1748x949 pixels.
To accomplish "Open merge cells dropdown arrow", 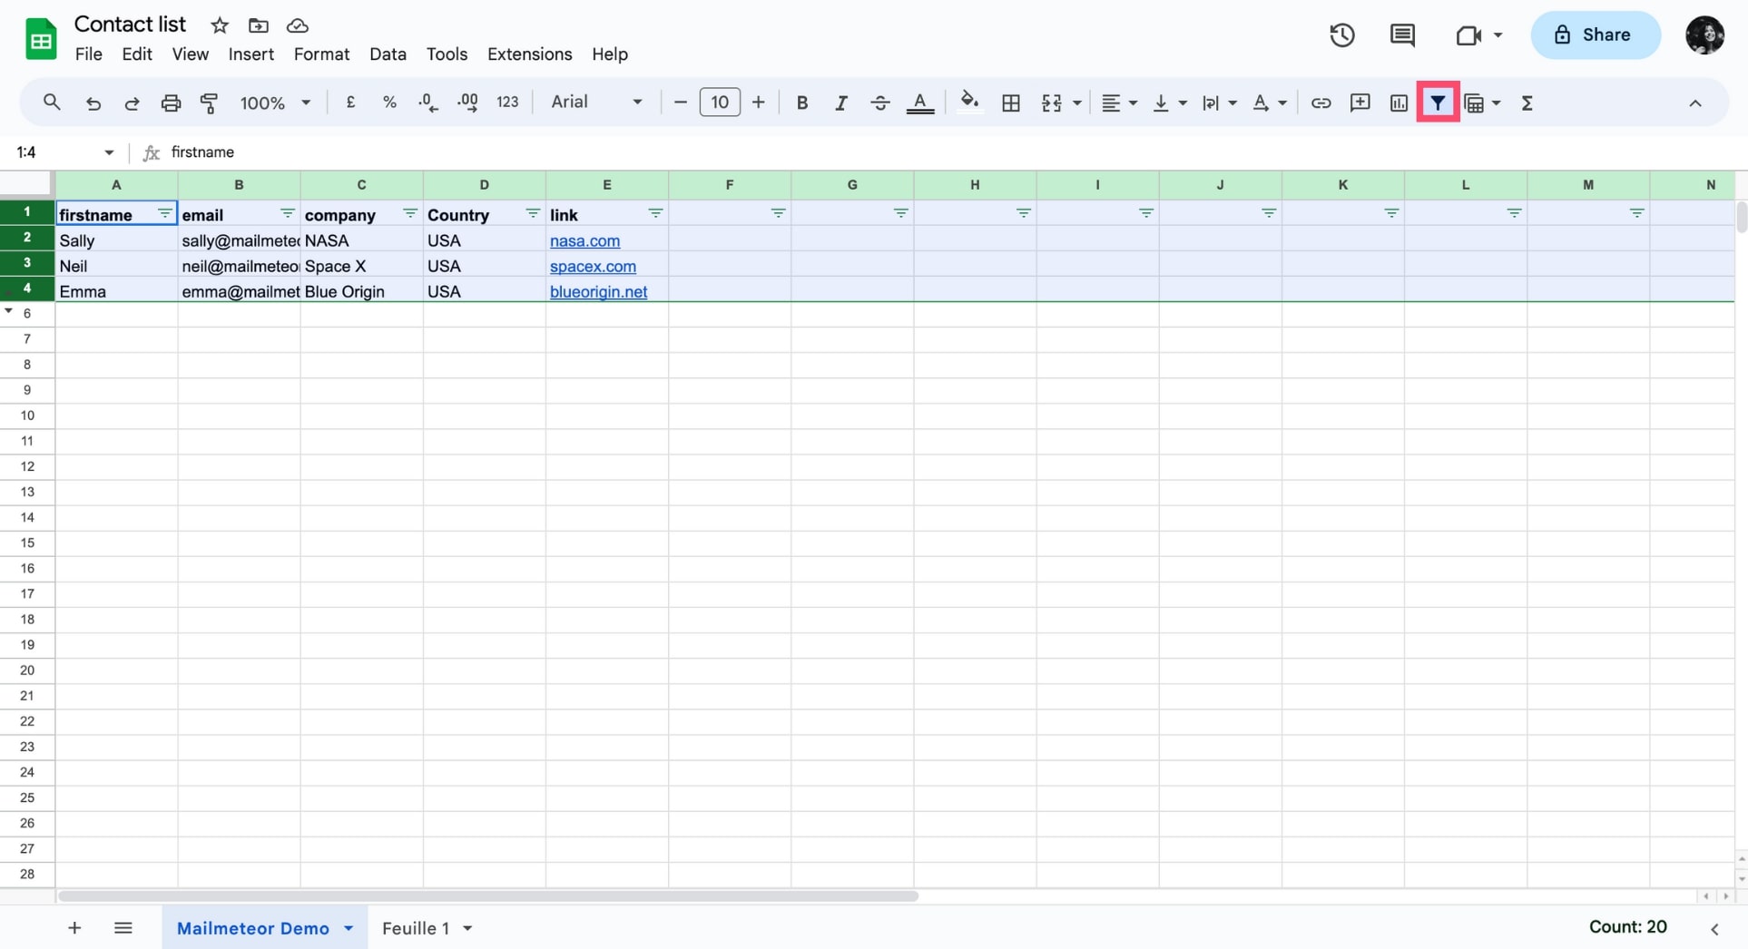I will (x=1076, y=103).
